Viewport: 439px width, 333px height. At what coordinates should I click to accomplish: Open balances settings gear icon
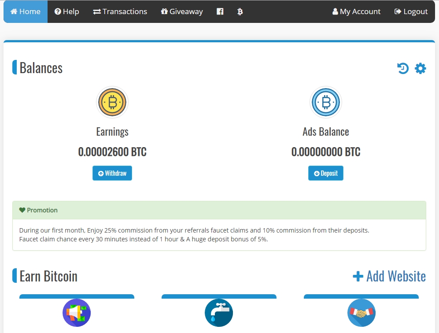420,68
